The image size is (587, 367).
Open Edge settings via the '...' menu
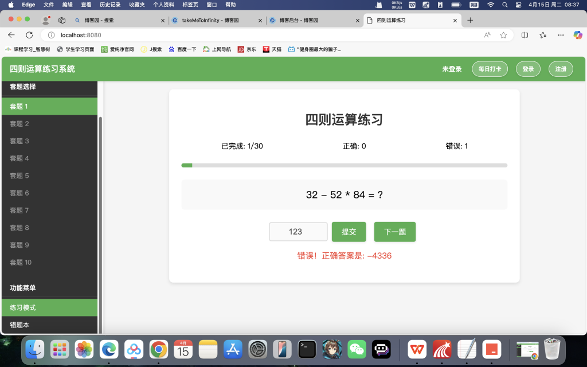561,35
